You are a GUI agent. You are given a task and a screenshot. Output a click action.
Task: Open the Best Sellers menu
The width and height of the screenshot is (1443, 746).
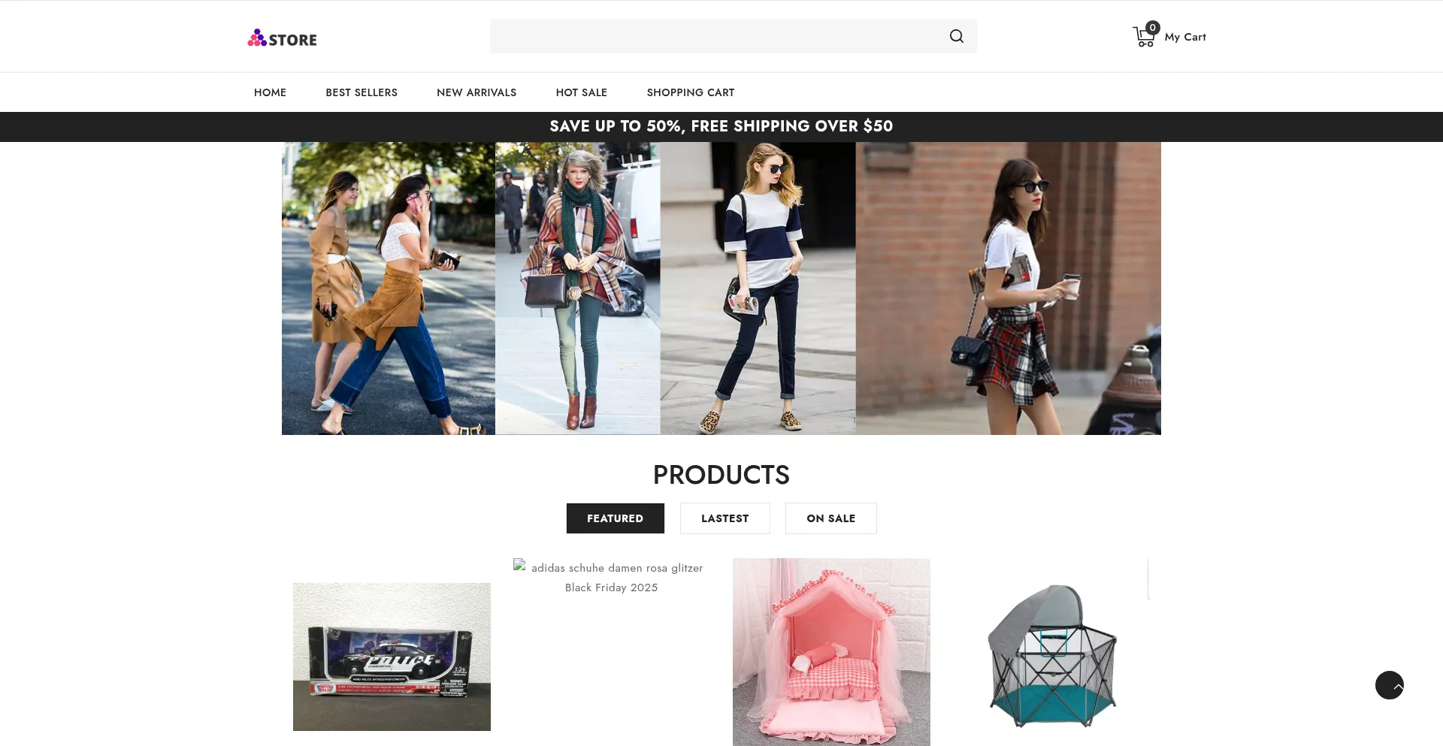[x=362, y=92]
